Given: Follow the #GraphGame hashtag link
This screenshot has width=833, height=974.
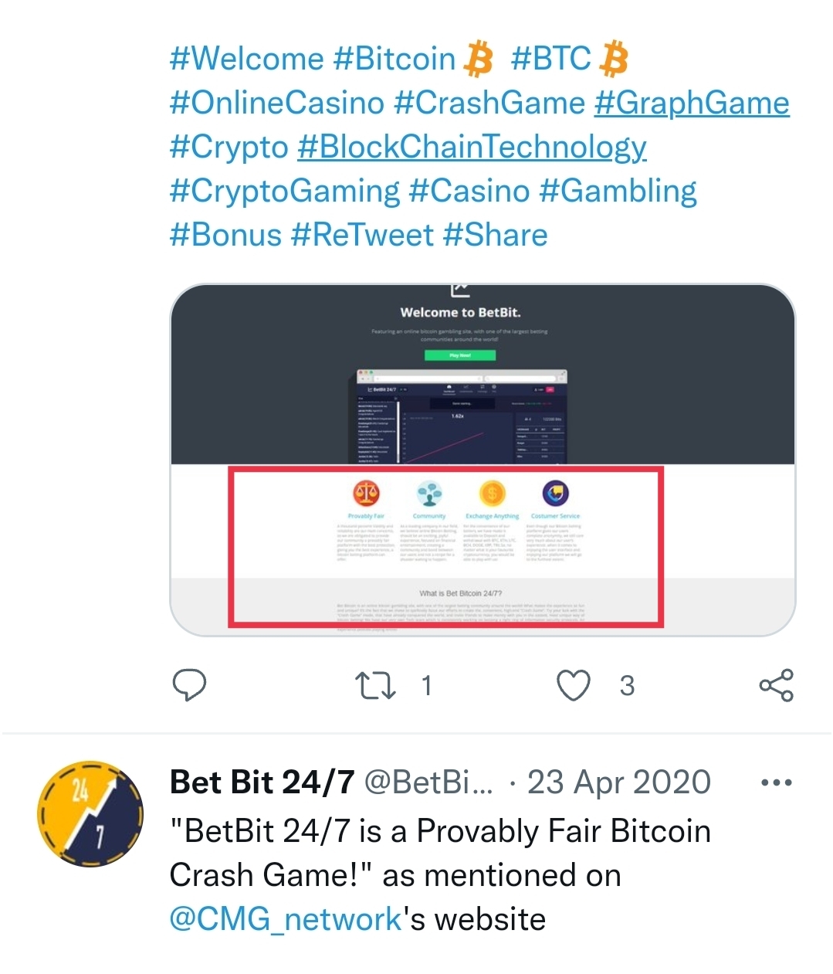Looking at the screenshot, I should click(692, 103).
